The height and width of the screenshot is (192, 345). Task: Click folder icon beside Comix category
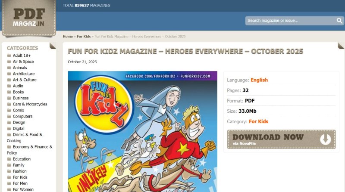[9, 110]
